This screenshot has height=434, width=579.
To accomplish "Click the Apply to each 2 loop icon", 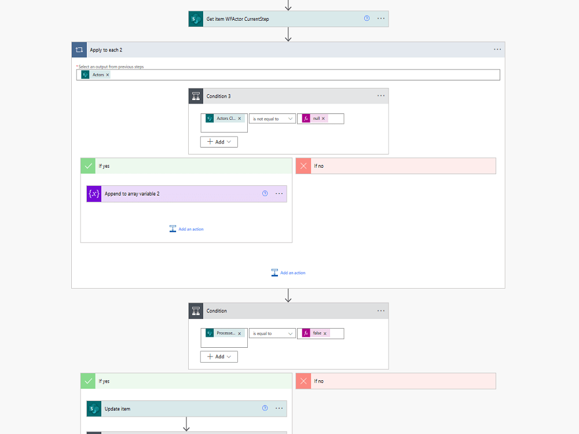I will point(79,49).
